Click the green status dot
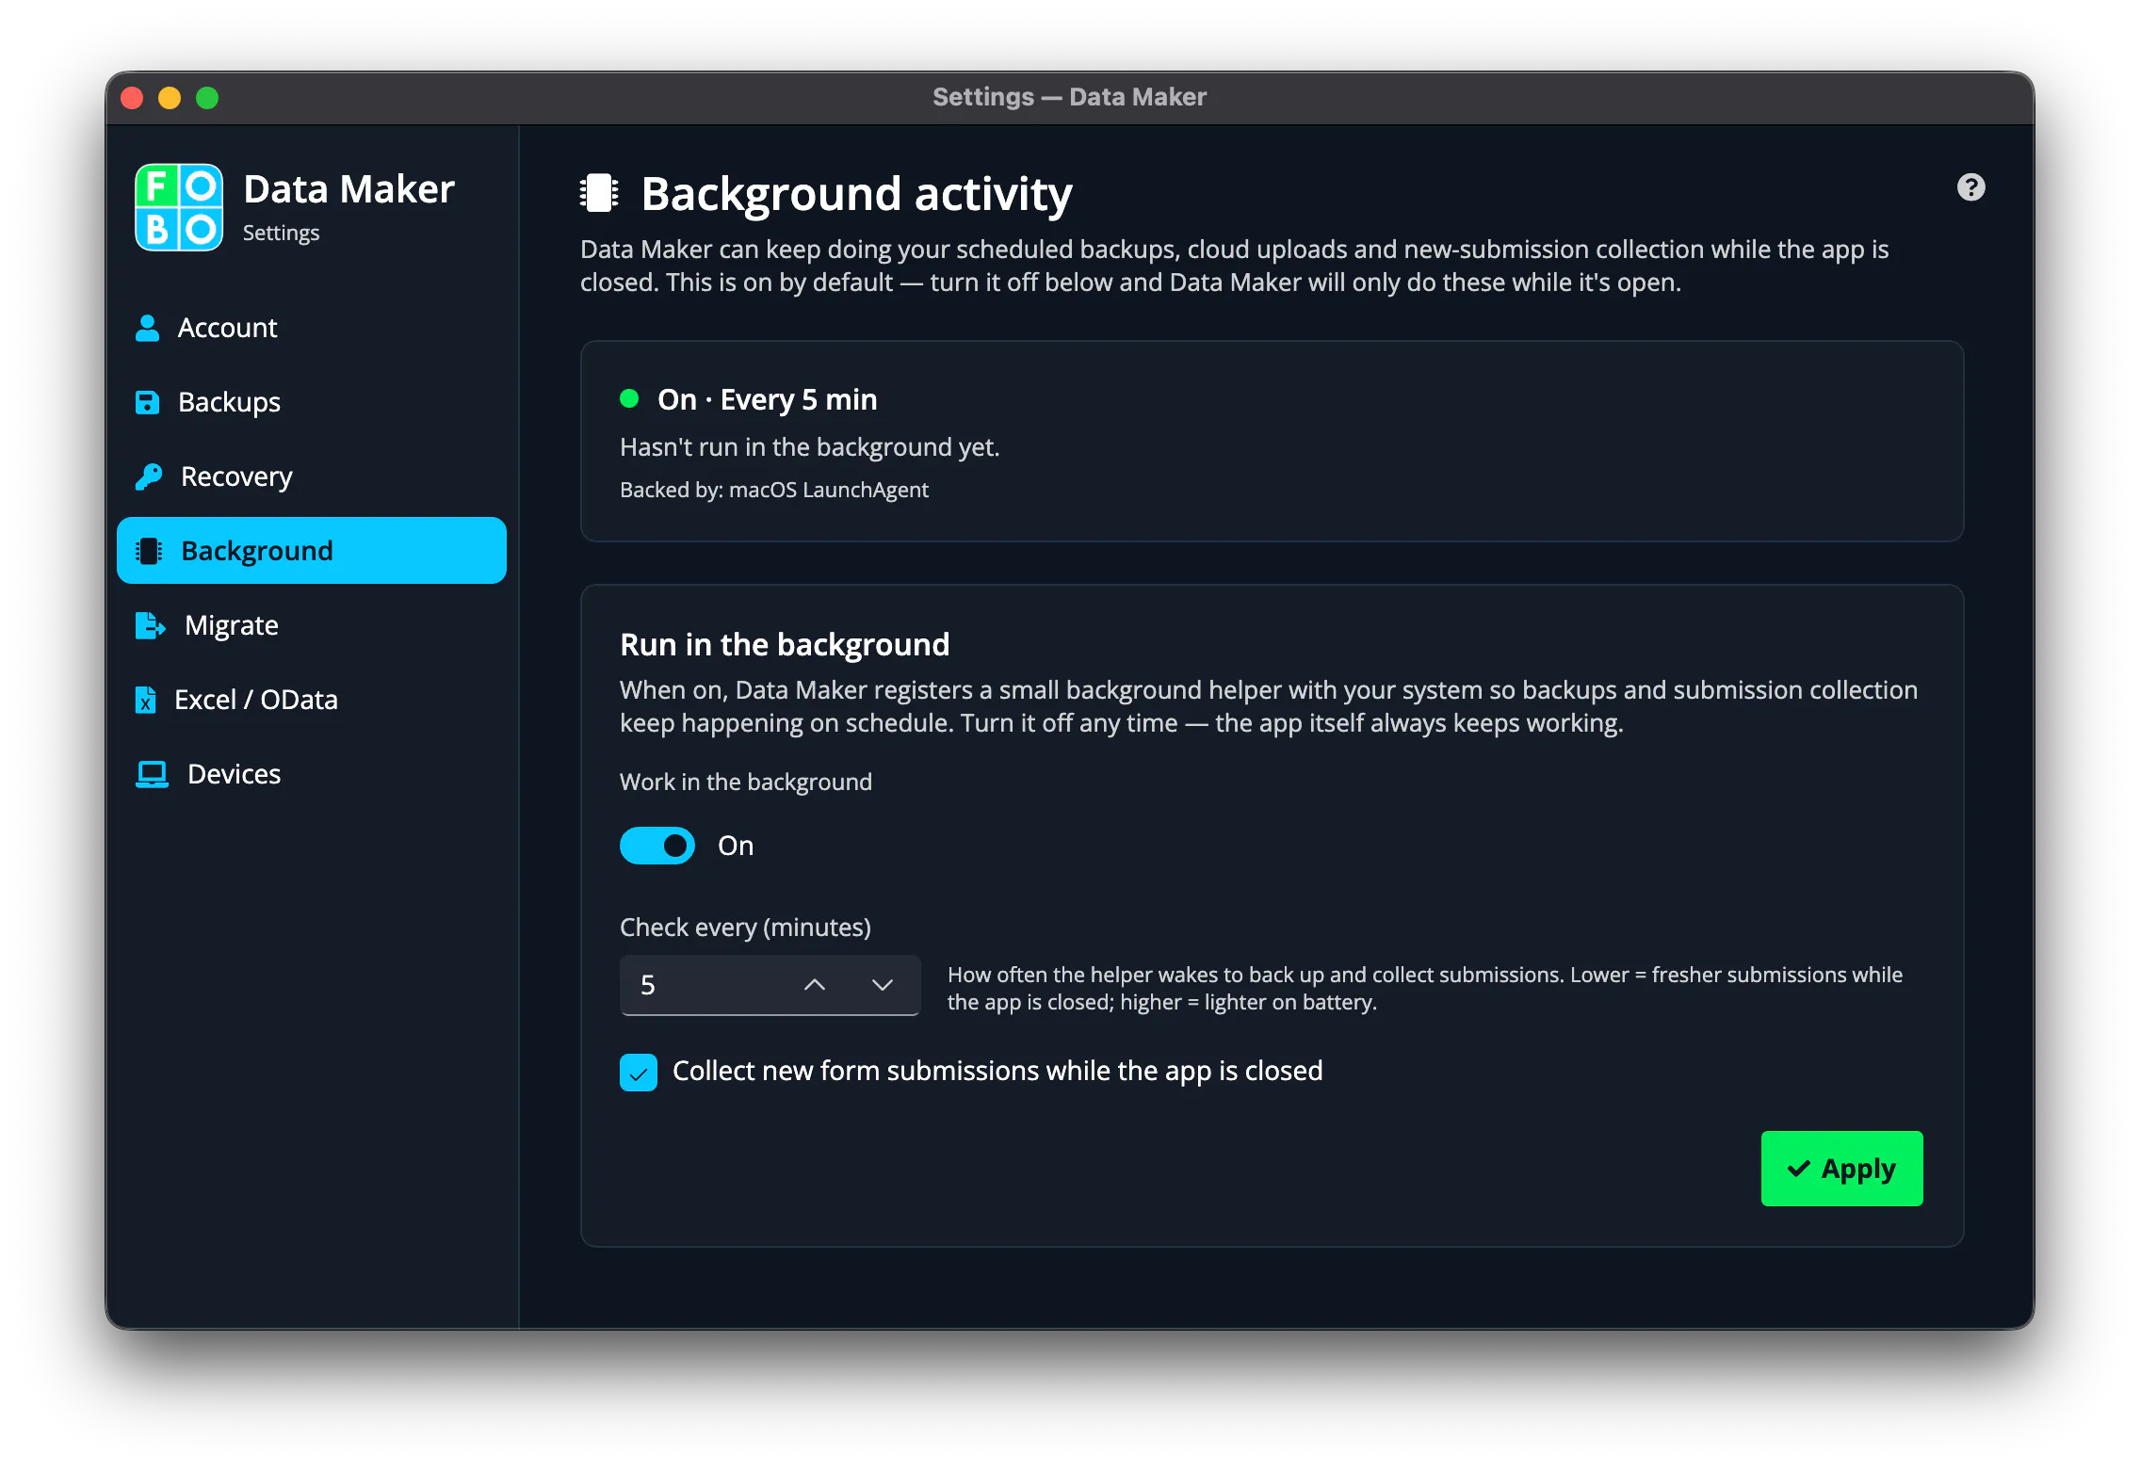The width and height of the screenshot is (2140, 1469). (x=629, y=398)
